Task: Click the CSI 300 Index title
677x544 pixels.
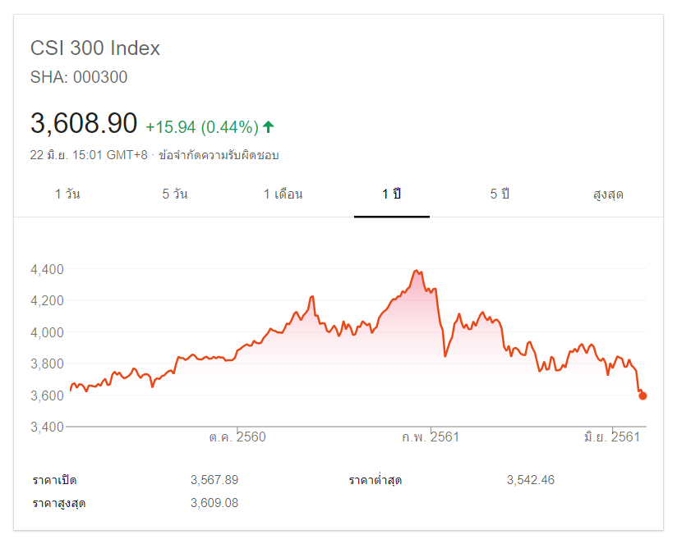Action: click(x=95, y=48)
